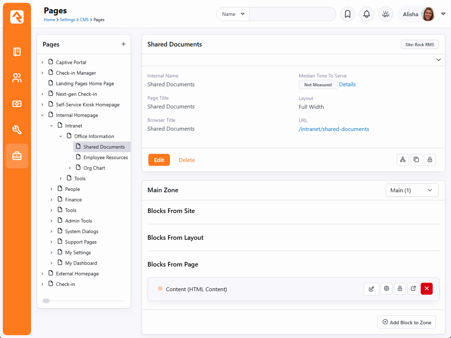The width and height of the screenshot is (451, 338).
Task: Click the Not Measured badge
Action: [x=318, y=85]
